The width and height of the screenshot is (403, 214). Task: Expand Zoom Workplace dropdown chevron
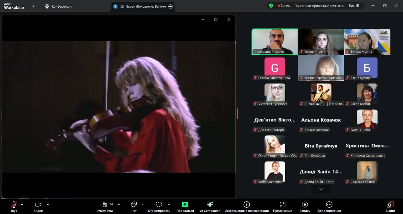pos(33,6)
